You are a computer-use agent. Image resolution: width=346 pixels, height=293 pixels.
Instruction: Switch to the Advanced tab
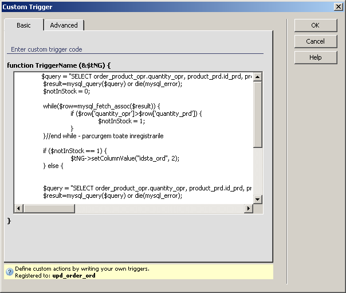tap(64, 25)
